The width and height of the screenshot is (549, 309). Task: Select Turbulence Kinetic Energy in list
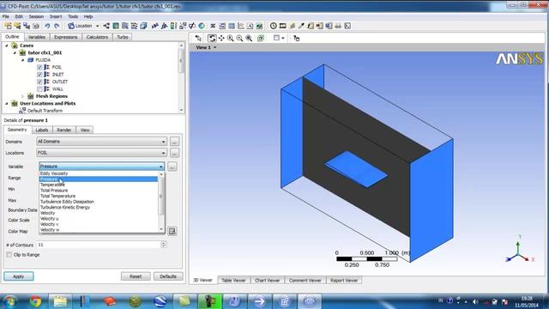click(x=65, y=208)
